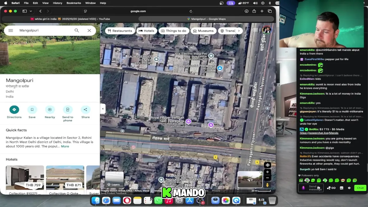
Task: Open the Google apps grid
Action: coord(255,30)
